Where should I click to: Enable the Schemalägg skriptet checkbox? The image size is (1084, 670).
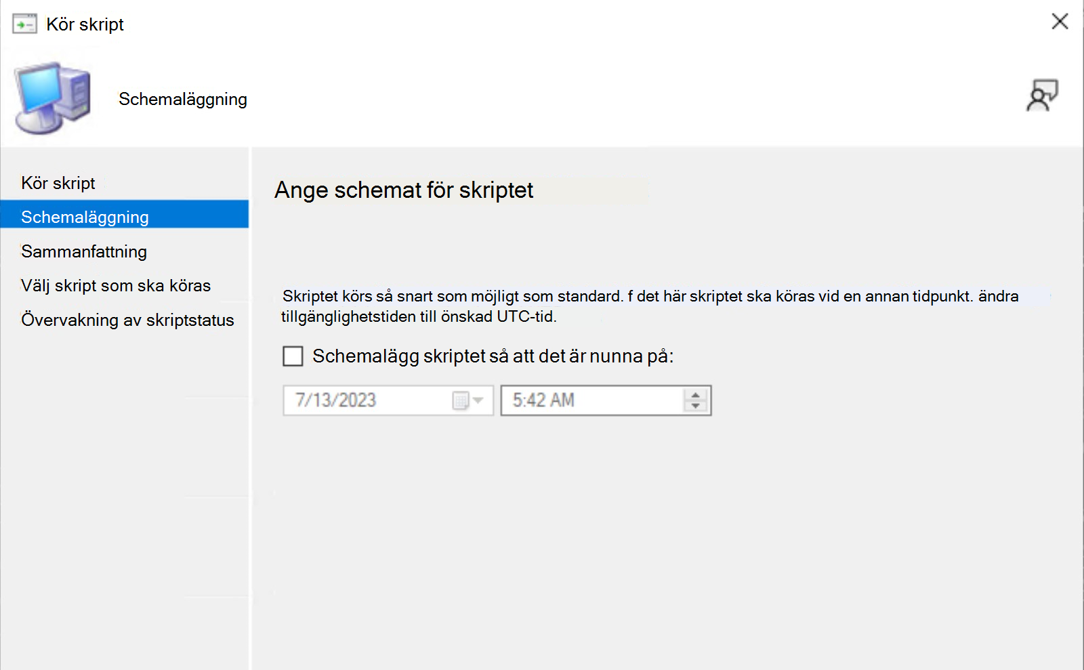coord(293,356)
